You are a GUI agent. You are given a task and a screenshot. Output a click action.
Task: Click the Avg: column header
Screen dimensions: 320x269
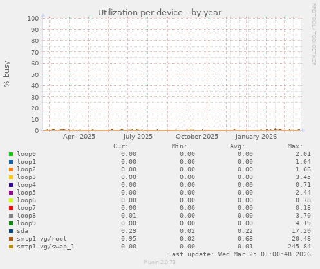[238, 146]
